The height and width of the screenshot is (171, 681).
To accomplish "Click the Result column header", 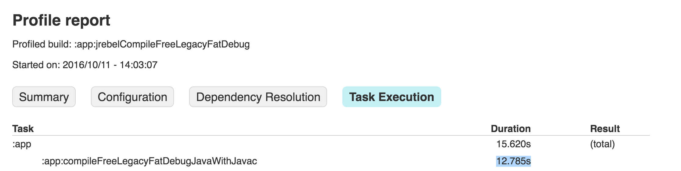I will (605, 129).
